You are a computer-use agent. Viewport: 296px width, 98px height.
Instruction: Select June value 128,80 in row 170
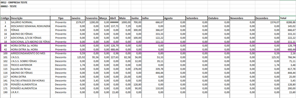click(x=136, y=84)
